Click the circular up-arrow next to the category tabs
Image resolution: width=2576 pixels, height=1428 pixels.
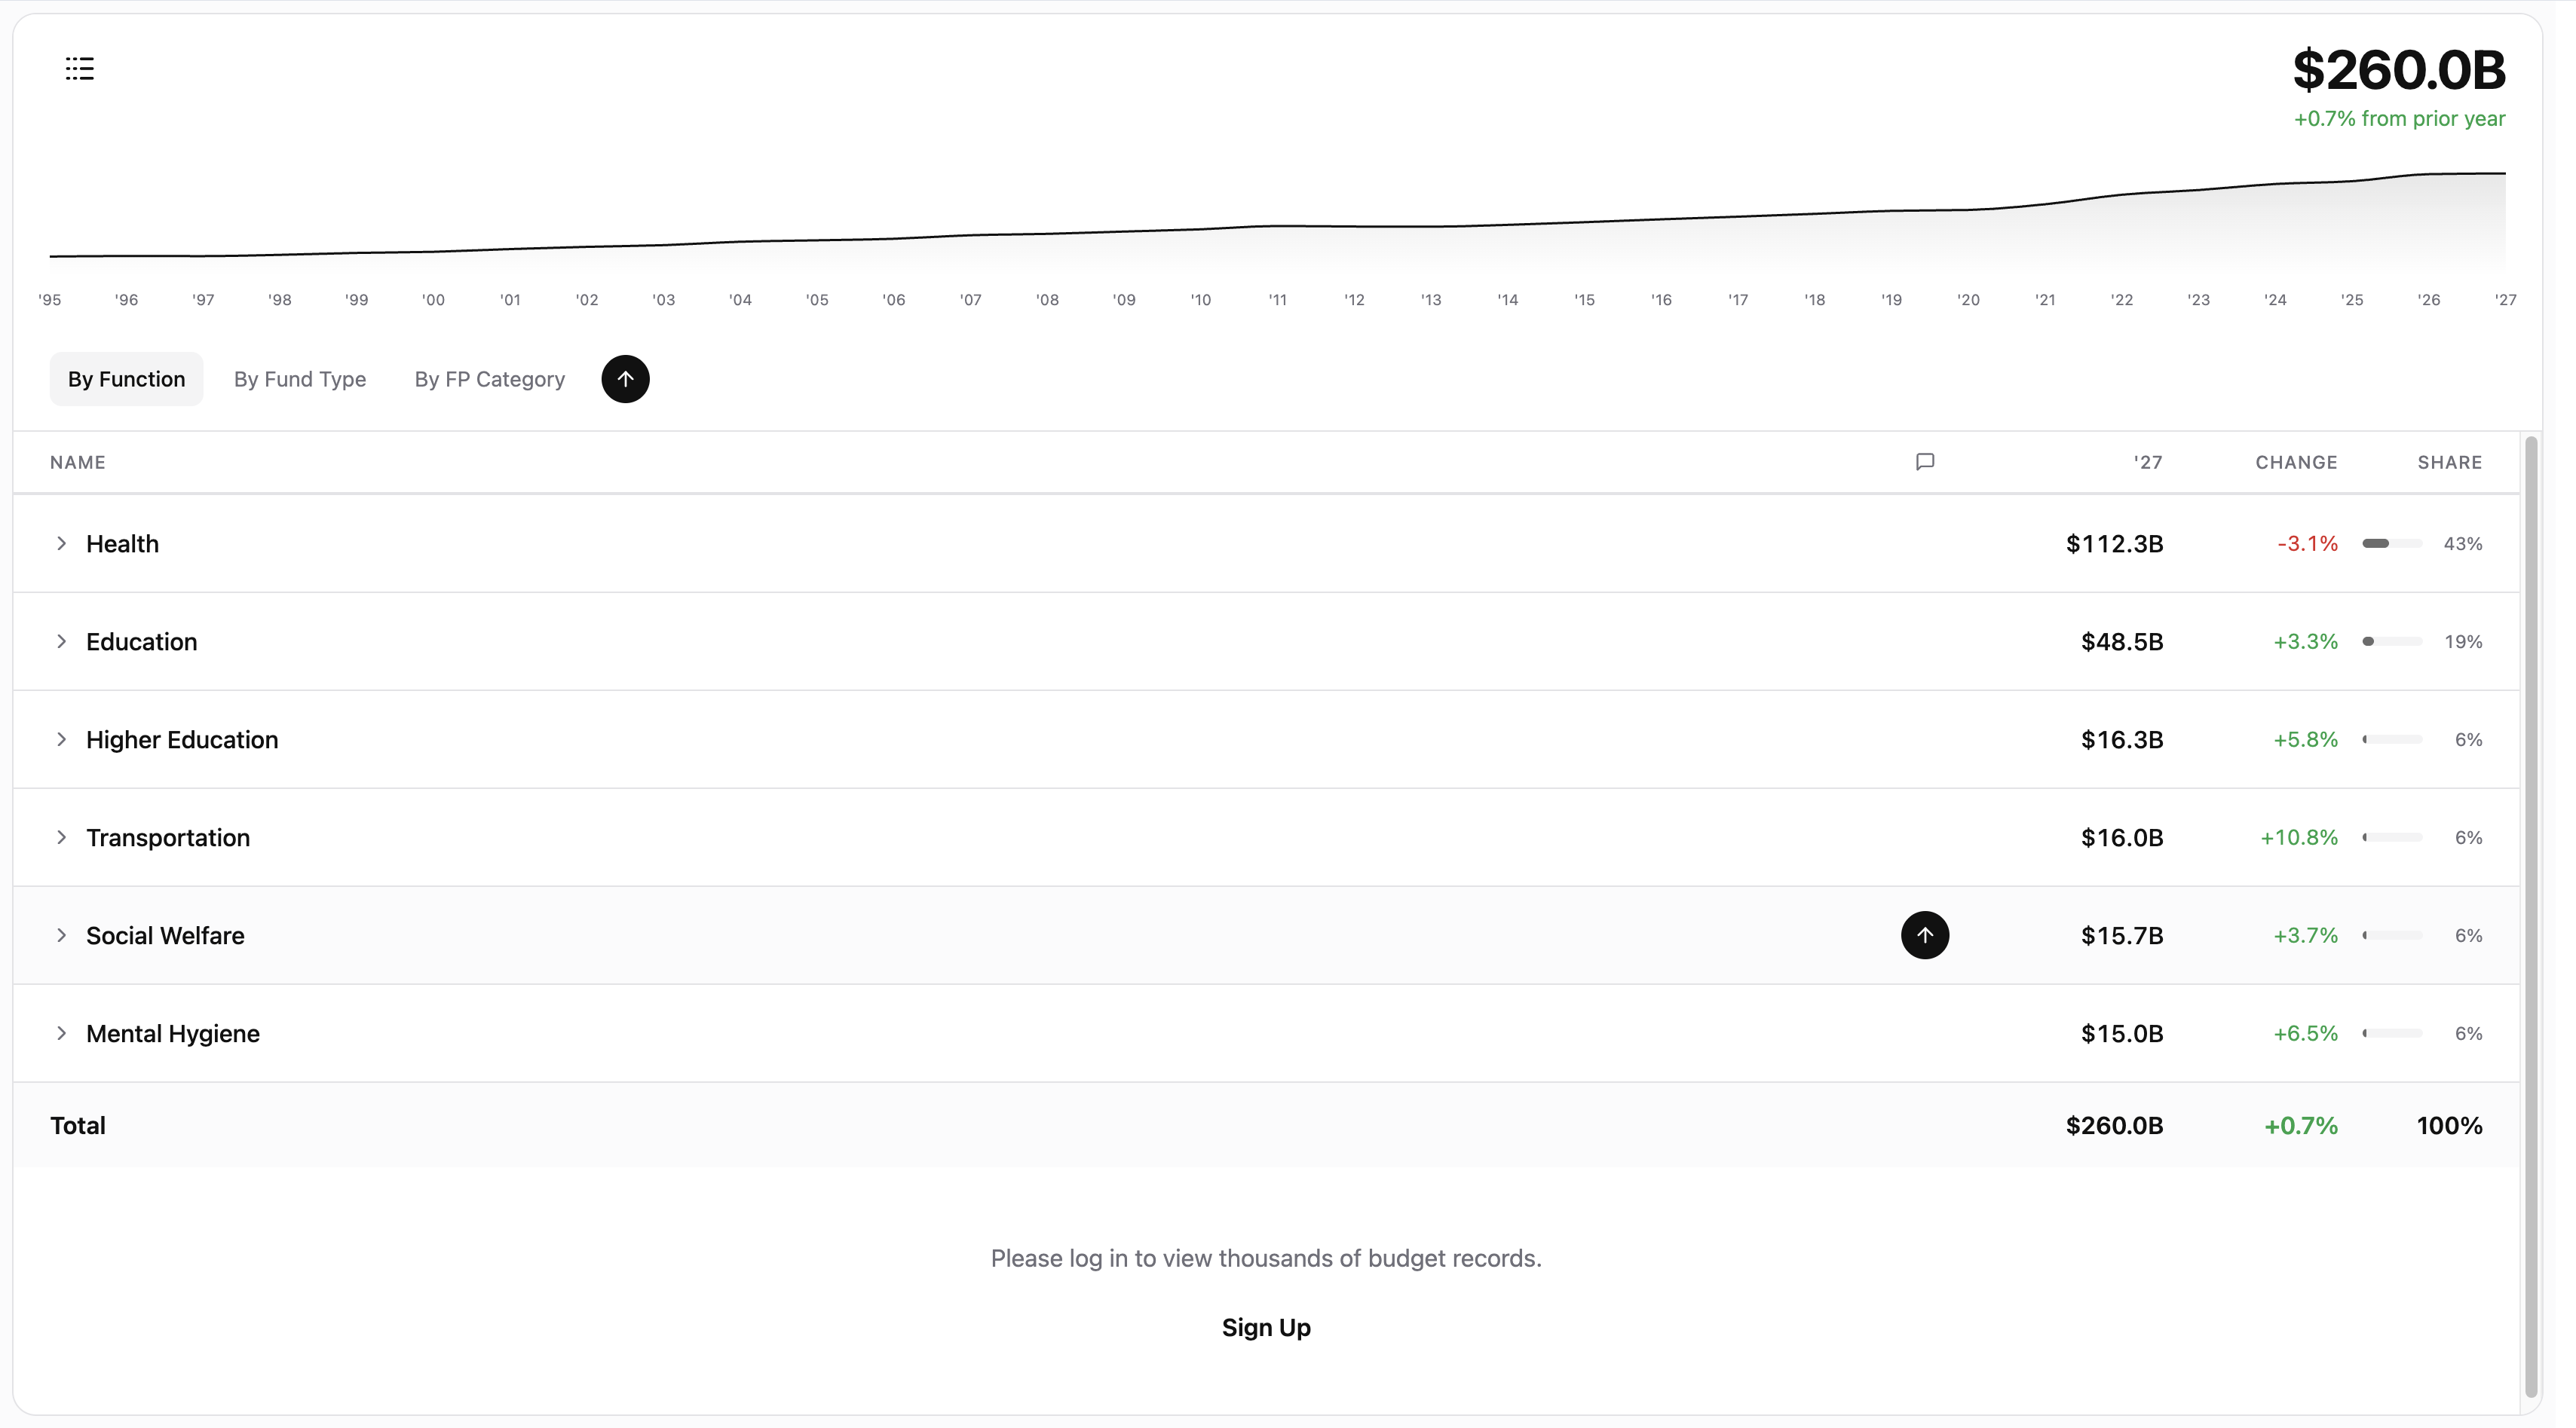click(x=625, y=379)
